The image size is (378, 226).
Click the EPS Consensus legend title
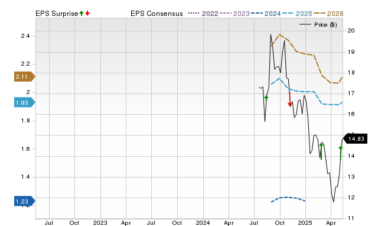(x=157, y=14)
